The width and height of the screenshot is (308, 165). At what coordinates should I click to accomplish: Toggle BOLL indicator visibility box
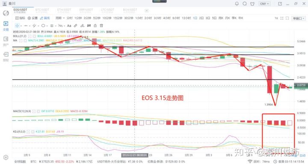coord(30,36)
